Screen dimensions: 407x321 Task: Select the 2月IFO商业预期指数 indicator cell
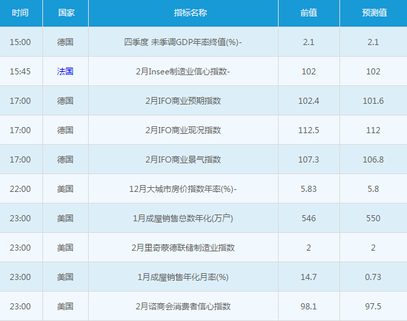(x=183, y=100)
